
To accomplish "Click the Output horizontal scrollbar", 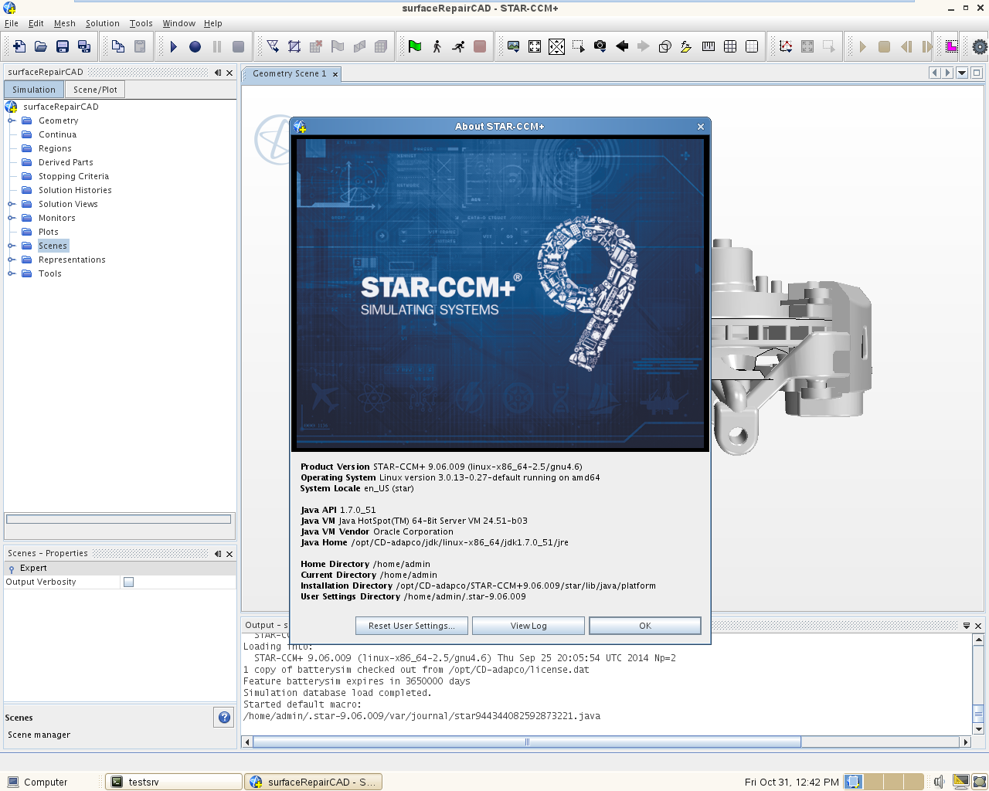I will (x=527, y=742).
